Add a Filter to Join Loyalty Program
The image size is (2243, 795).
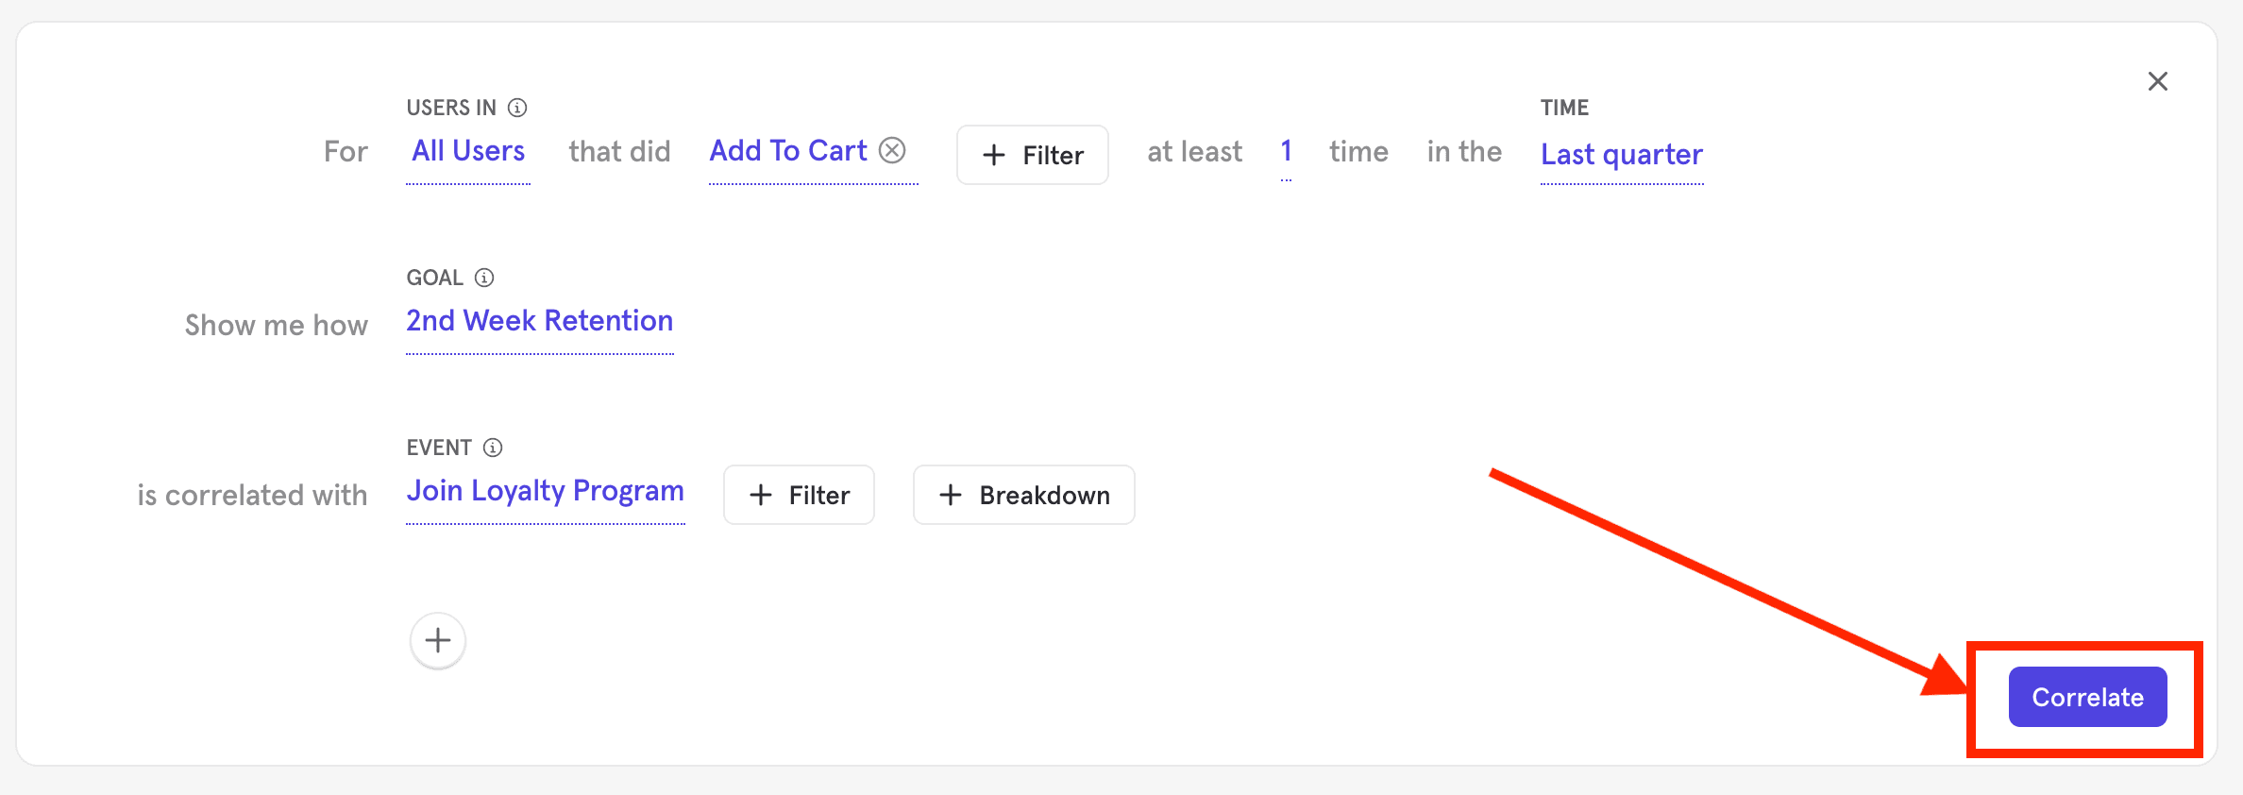click(799, 495)
